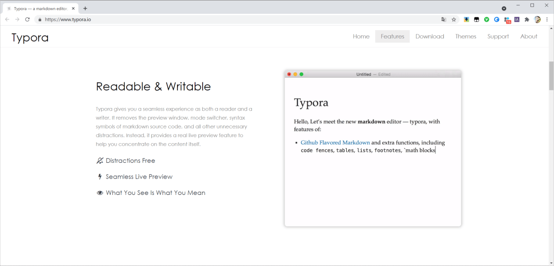The height and width of the screenshot is (266, 554).
Task: Open the Extensions puzzle piece menu
Action: [x=527, y=19]
